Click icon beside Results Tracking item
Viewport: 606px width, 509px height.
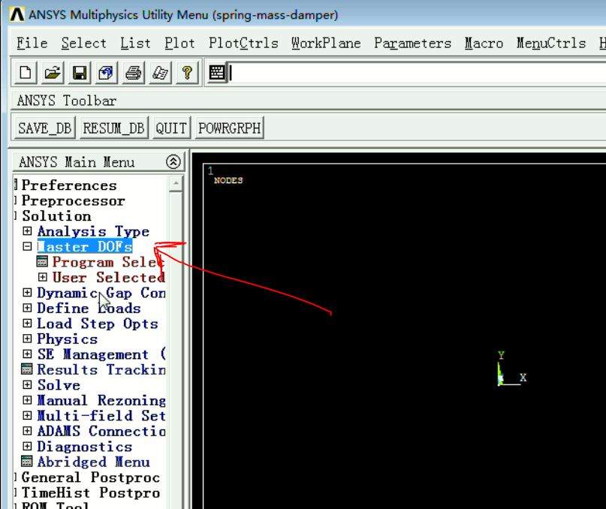27,369
